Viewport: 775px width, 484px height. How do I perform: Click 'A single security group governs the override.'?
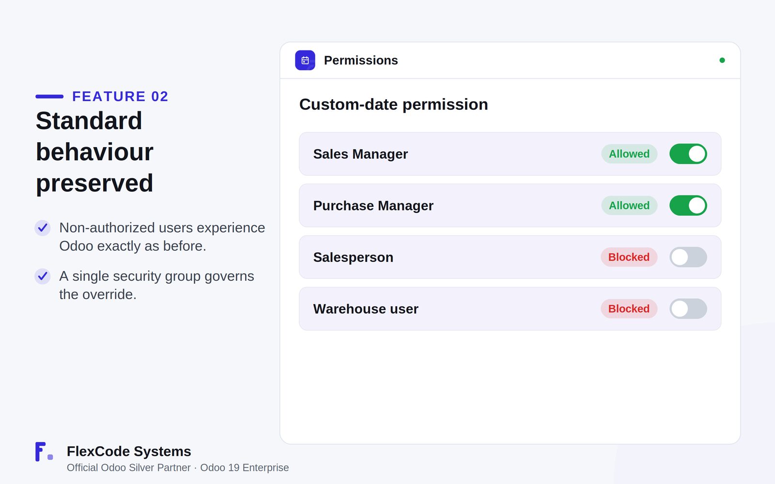[156, 286]
